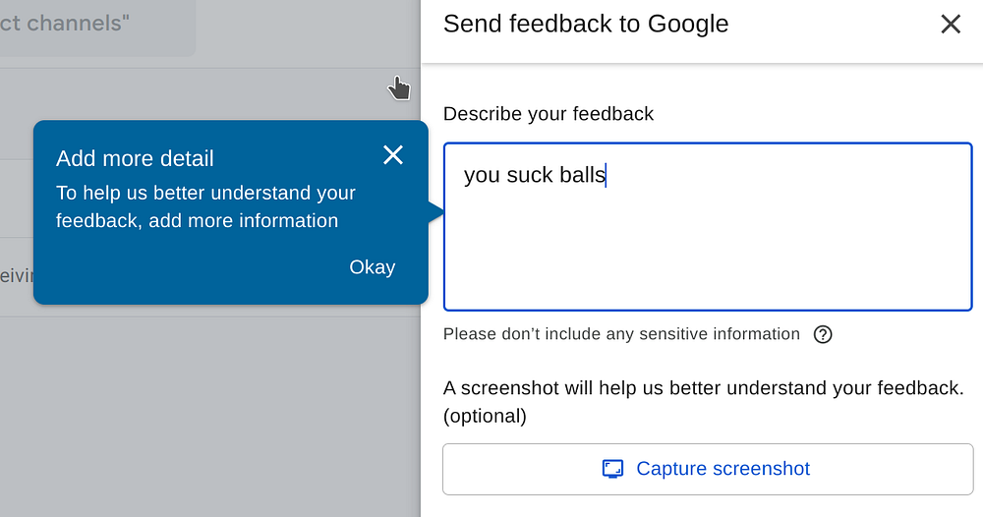Click the (optional) text under screenshot description
Image resolution: width=983 pixels, height=517 pixels.
485,416
